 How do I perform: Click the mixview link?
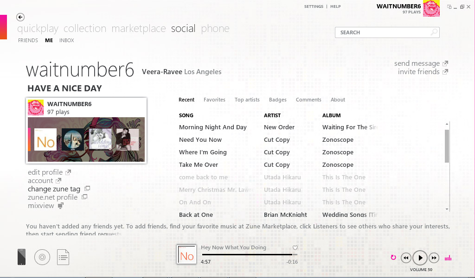tap(41, 206)
